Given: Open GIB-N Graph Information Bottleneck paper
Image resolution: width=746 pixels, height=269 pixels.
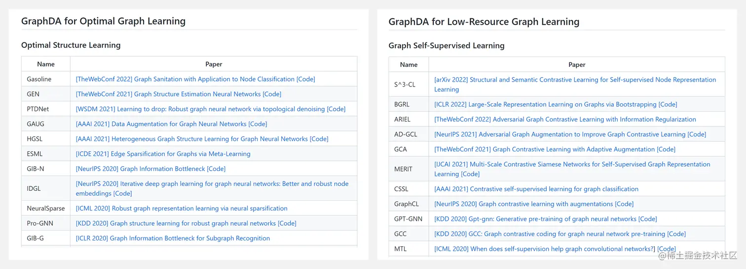Looking at the screenshot, I should [140, 169].
